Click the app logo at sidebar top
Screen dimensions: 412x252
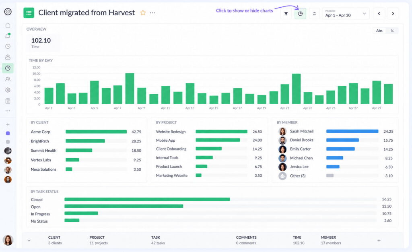tap(8, 12)
